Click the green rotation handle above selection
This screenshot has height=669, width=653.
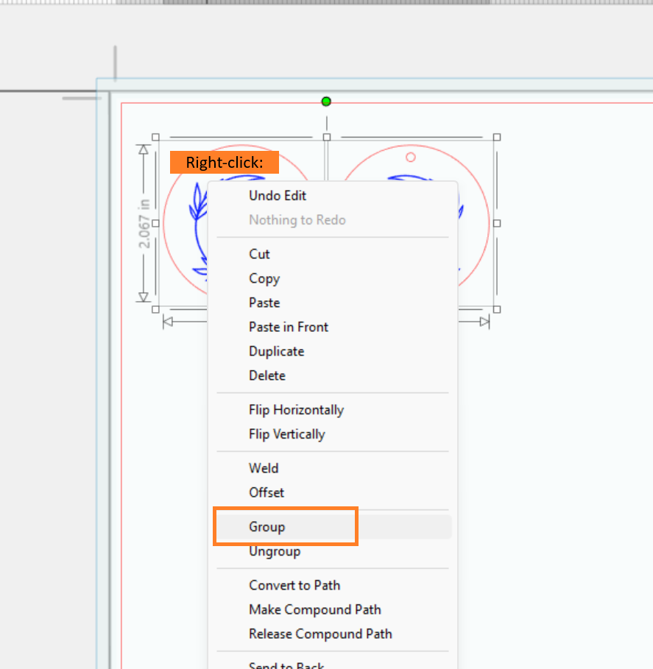(x=326, y=102)
